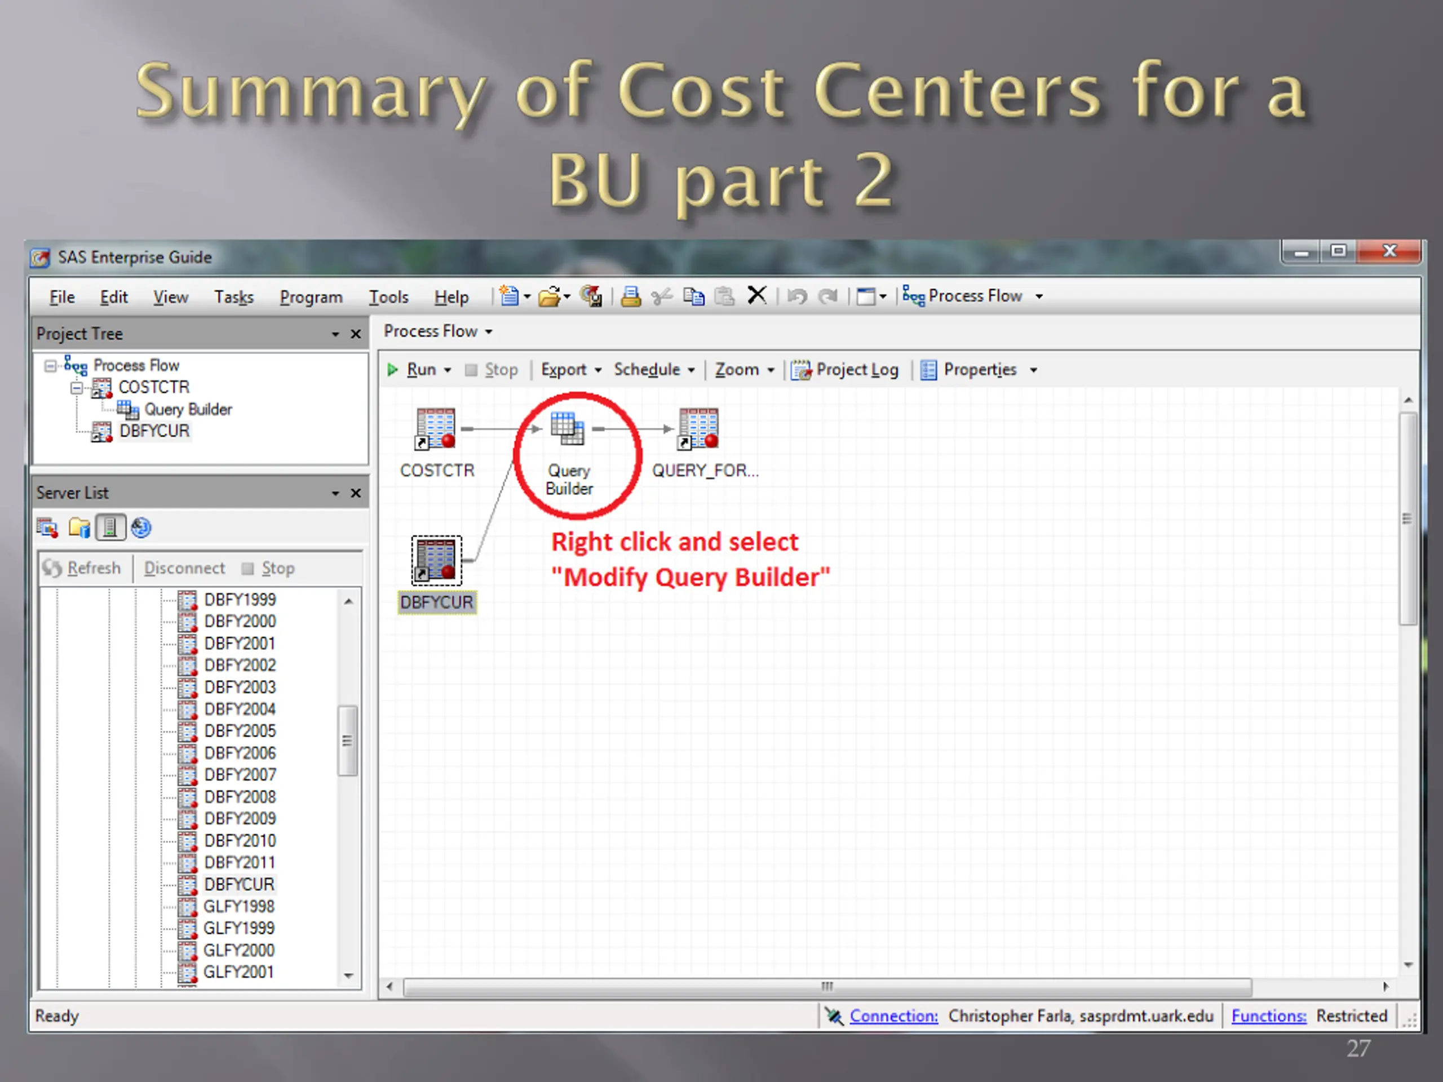Screen dimensions: 1443x1082
Task: Click the Paste toolbar icon
Action: (724, 297)
